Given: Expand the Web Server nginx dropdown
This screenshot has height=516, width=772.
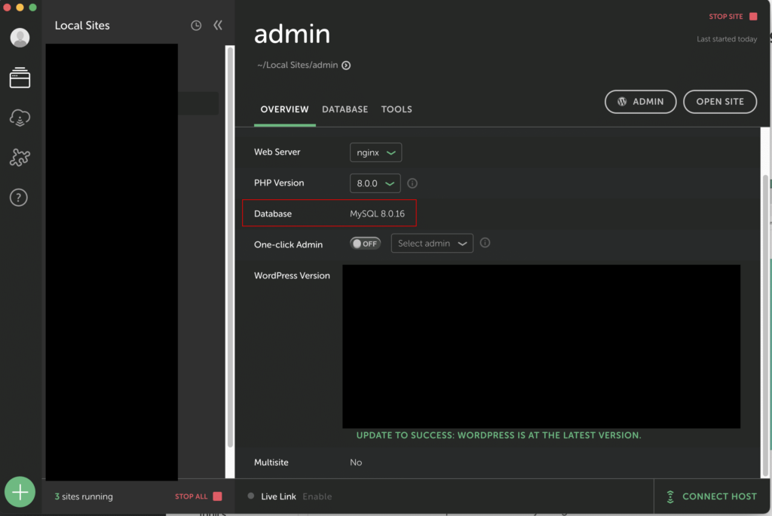Looking at the screenshot, I should click(x=375, y=152).
